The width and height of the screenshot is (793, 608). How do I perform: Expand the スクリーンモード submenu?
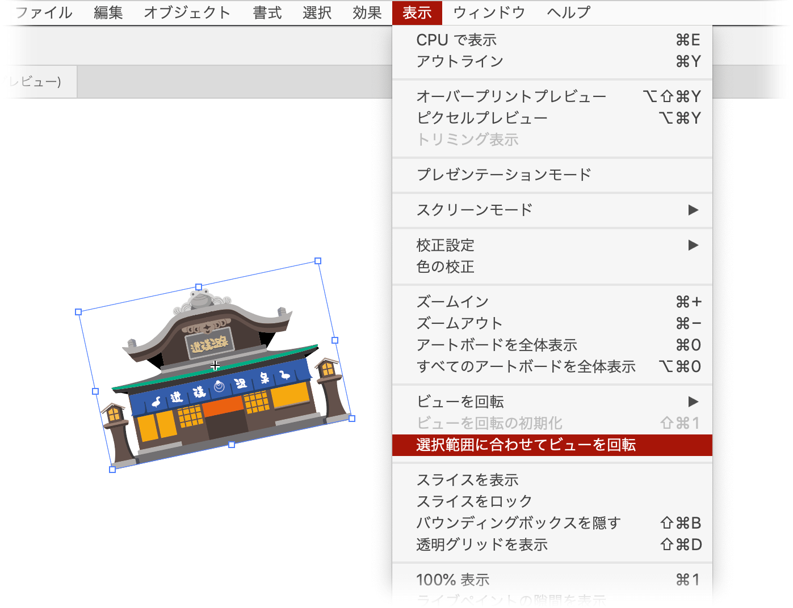coord(552,210)
